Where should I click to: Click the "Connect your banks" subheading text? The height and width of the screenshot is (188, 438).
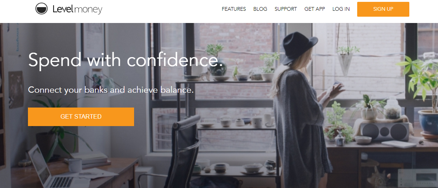click(111, 90)
